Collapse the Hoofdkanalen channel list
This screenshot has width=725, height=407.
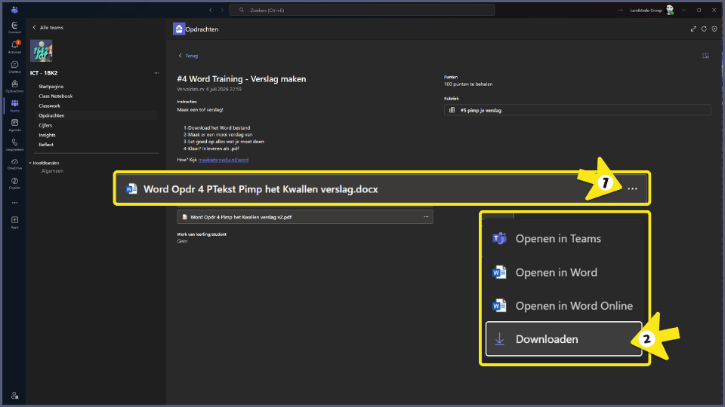point(30,163)
